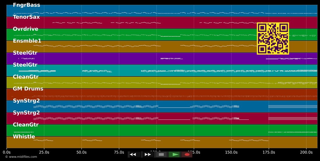Start playback with the green play button
Image resolution: width=320 pixels, height=161 pixels.
point(175,155)
